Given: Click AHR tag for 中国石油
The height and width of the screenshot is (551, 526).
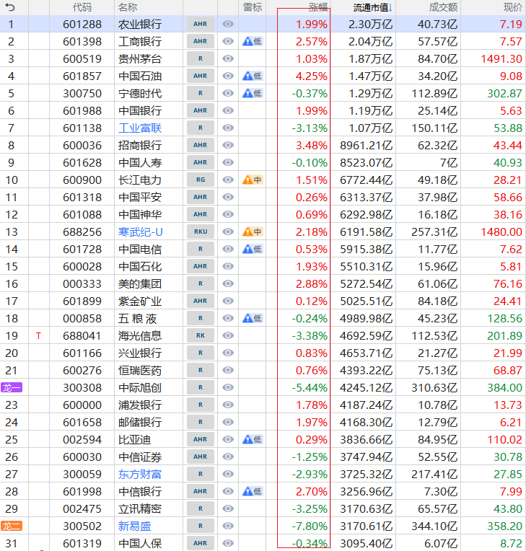Looking at the screenshot, I should pyautogui.click(x=201, y=76).
